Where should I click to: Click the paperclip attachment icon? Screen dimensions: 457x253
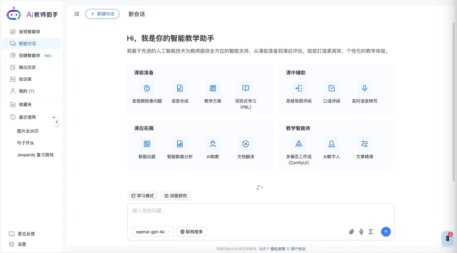pyautogui.click(x=351, y=232)
